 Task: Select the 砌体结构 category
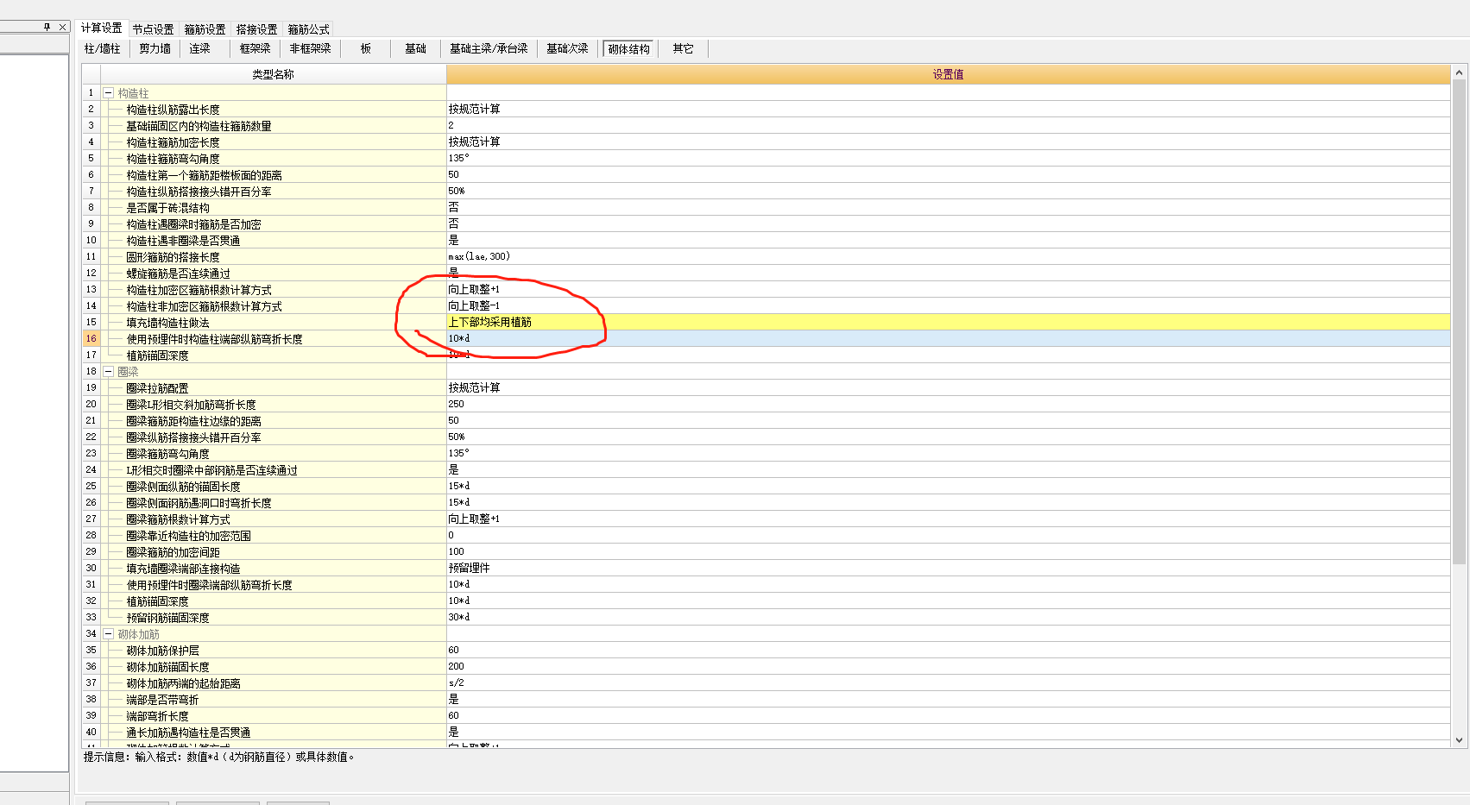(629, 49)
